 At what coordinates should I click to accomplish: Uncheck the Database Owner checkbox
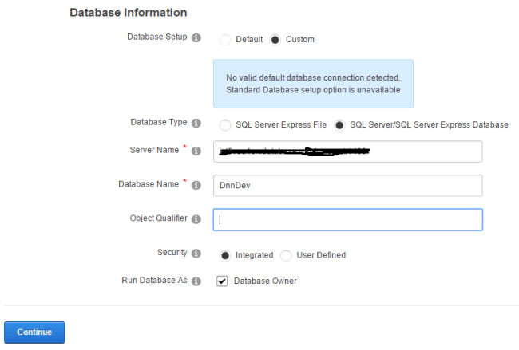click(x=223, y=281)
